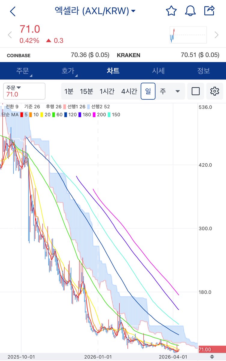Click the 후행 26 indicator label

click(53, 107)
